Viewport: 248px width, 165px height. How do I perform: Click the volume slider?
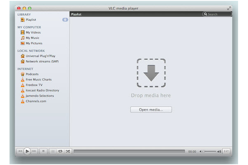click(212, 151)
